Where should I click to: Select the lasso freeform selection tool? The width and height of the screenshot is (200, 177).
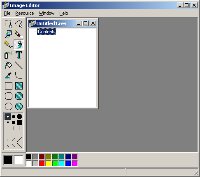click(19, 24)
